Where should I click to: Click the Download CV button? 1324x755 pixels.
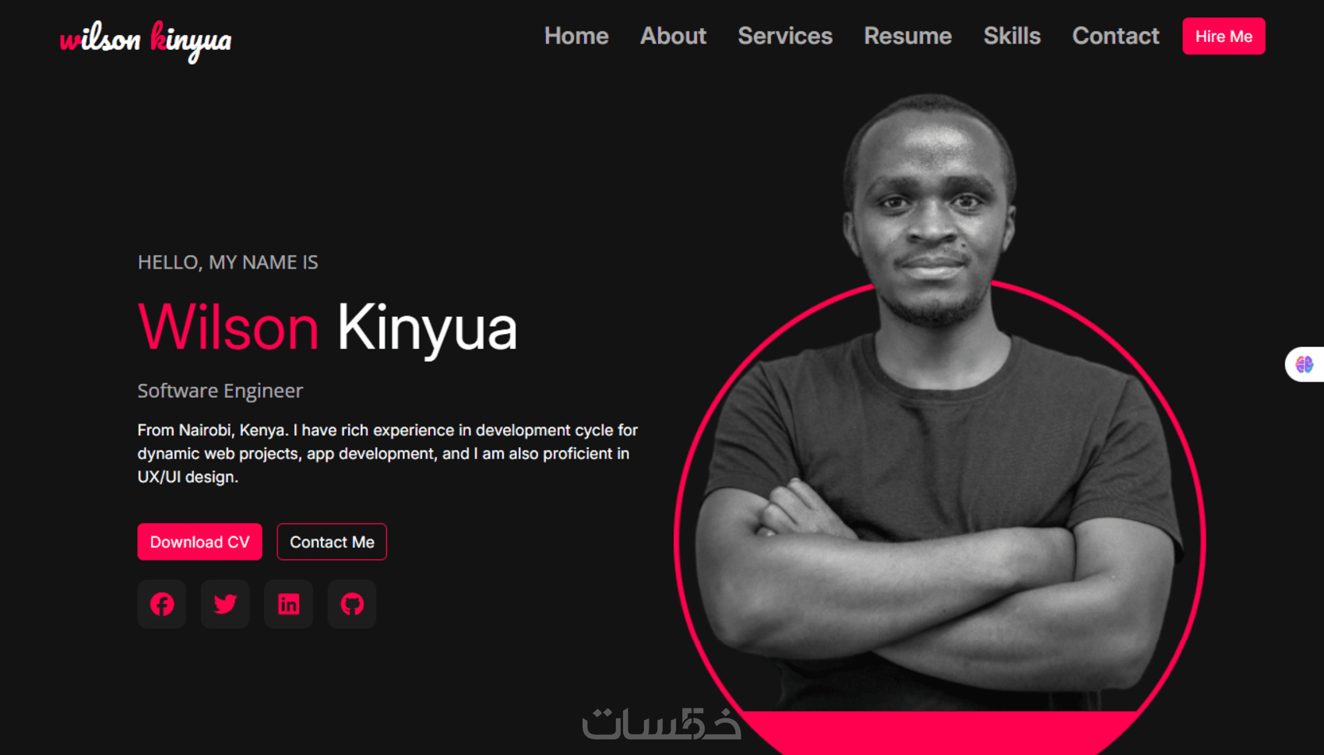click(200, 542)
